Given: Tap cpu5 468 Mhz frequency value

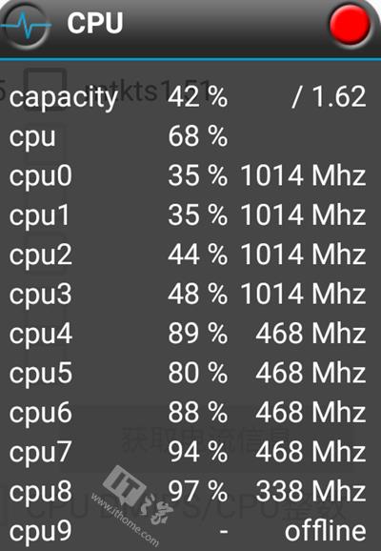Looking at the screenshot, I should 311,373.
